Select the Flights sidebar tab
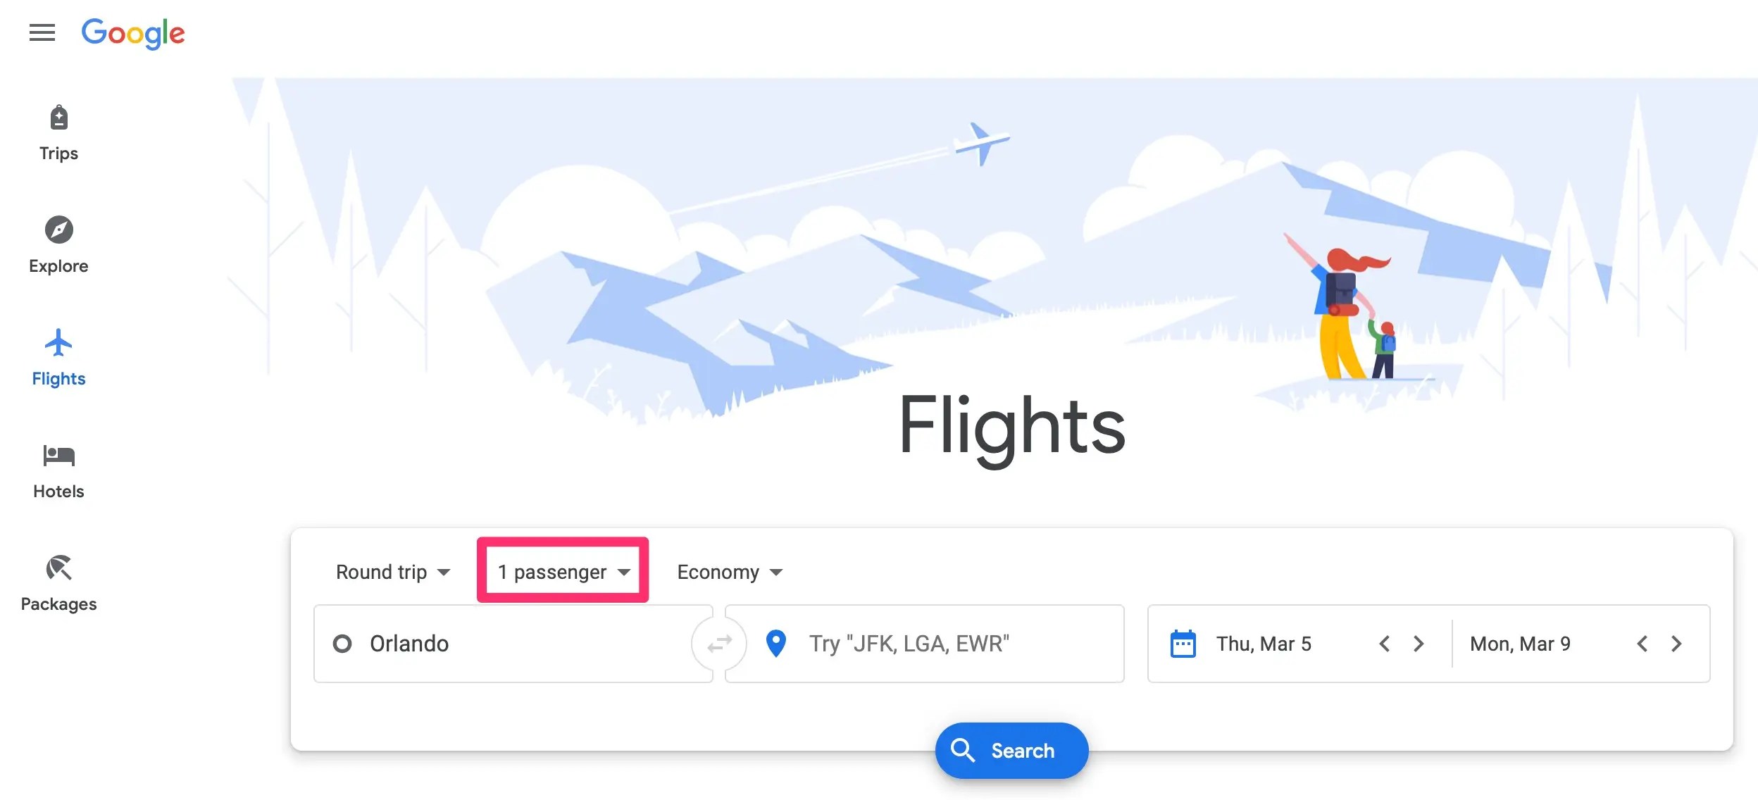Viewport: 1758px width, 800px height. 58,357
